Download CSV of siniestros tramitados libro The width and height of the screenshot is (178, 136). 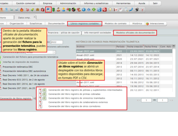44,98
